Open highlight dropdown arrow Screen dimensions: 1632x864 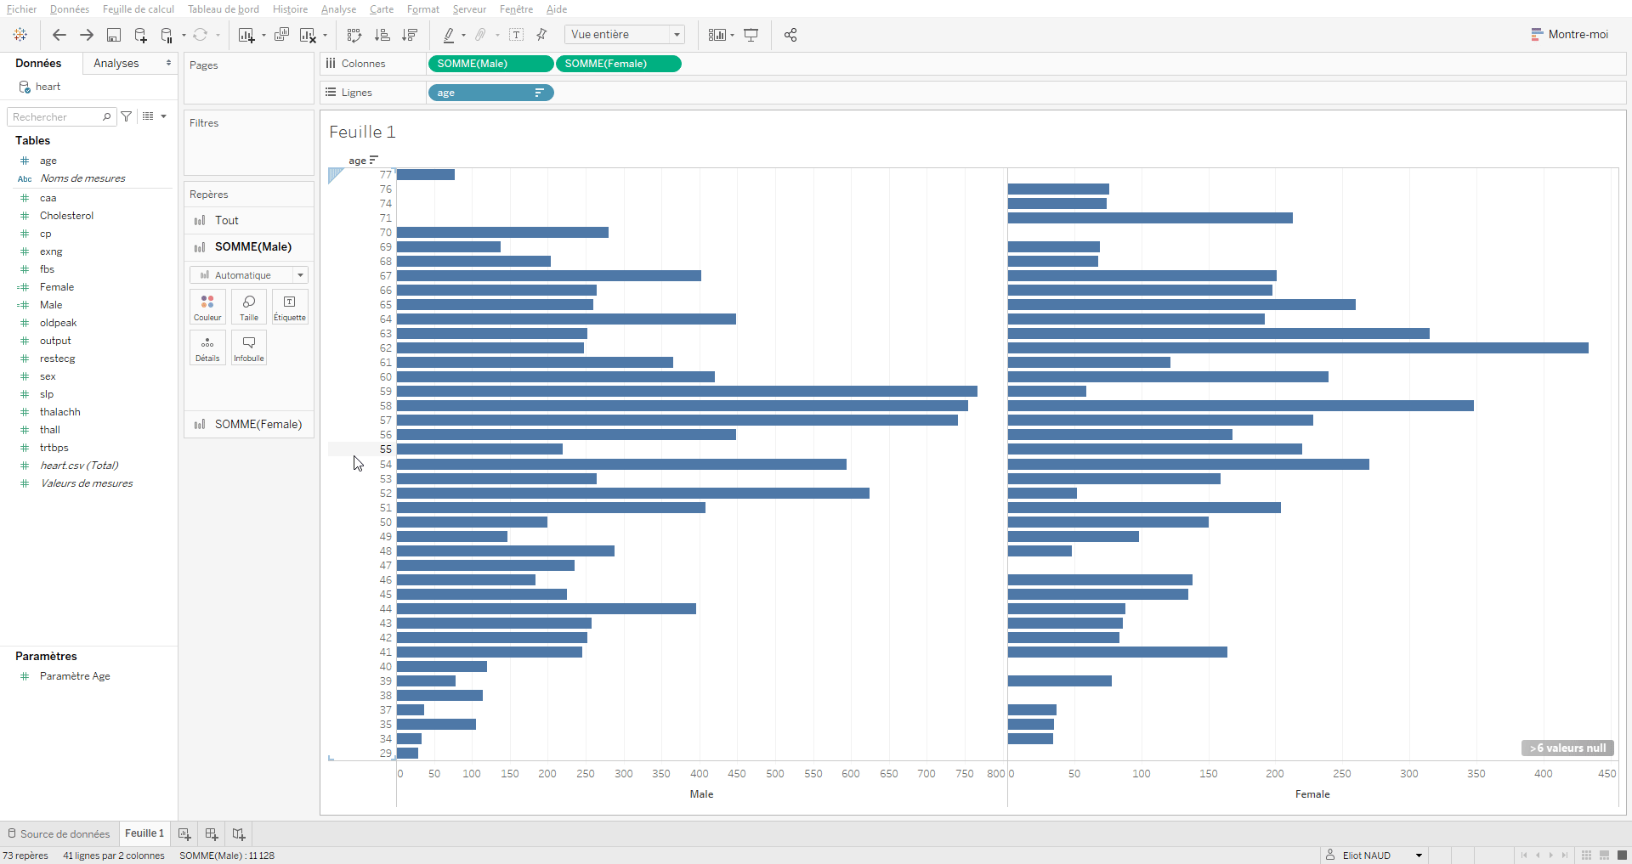coord(463,36)
